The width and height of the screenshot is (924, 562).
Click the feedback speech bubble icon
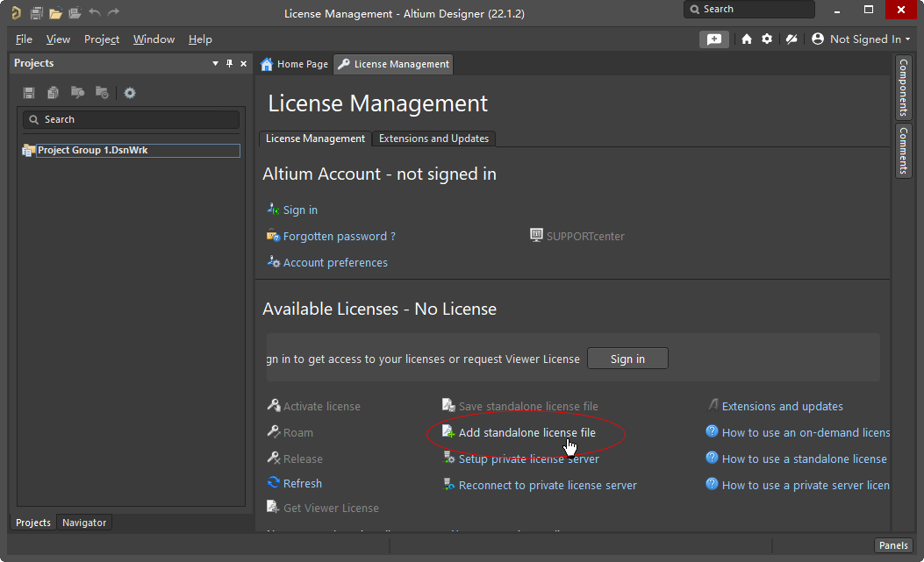[714, 39]
